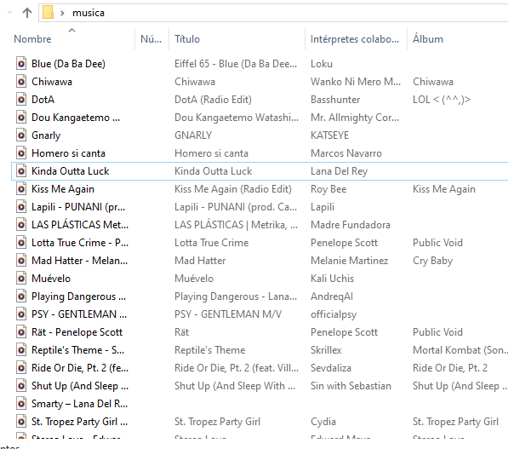Viewport: 508px width, 449px height.
Task: Click the media icon of Homero si canta
Action: click(21, 153)
